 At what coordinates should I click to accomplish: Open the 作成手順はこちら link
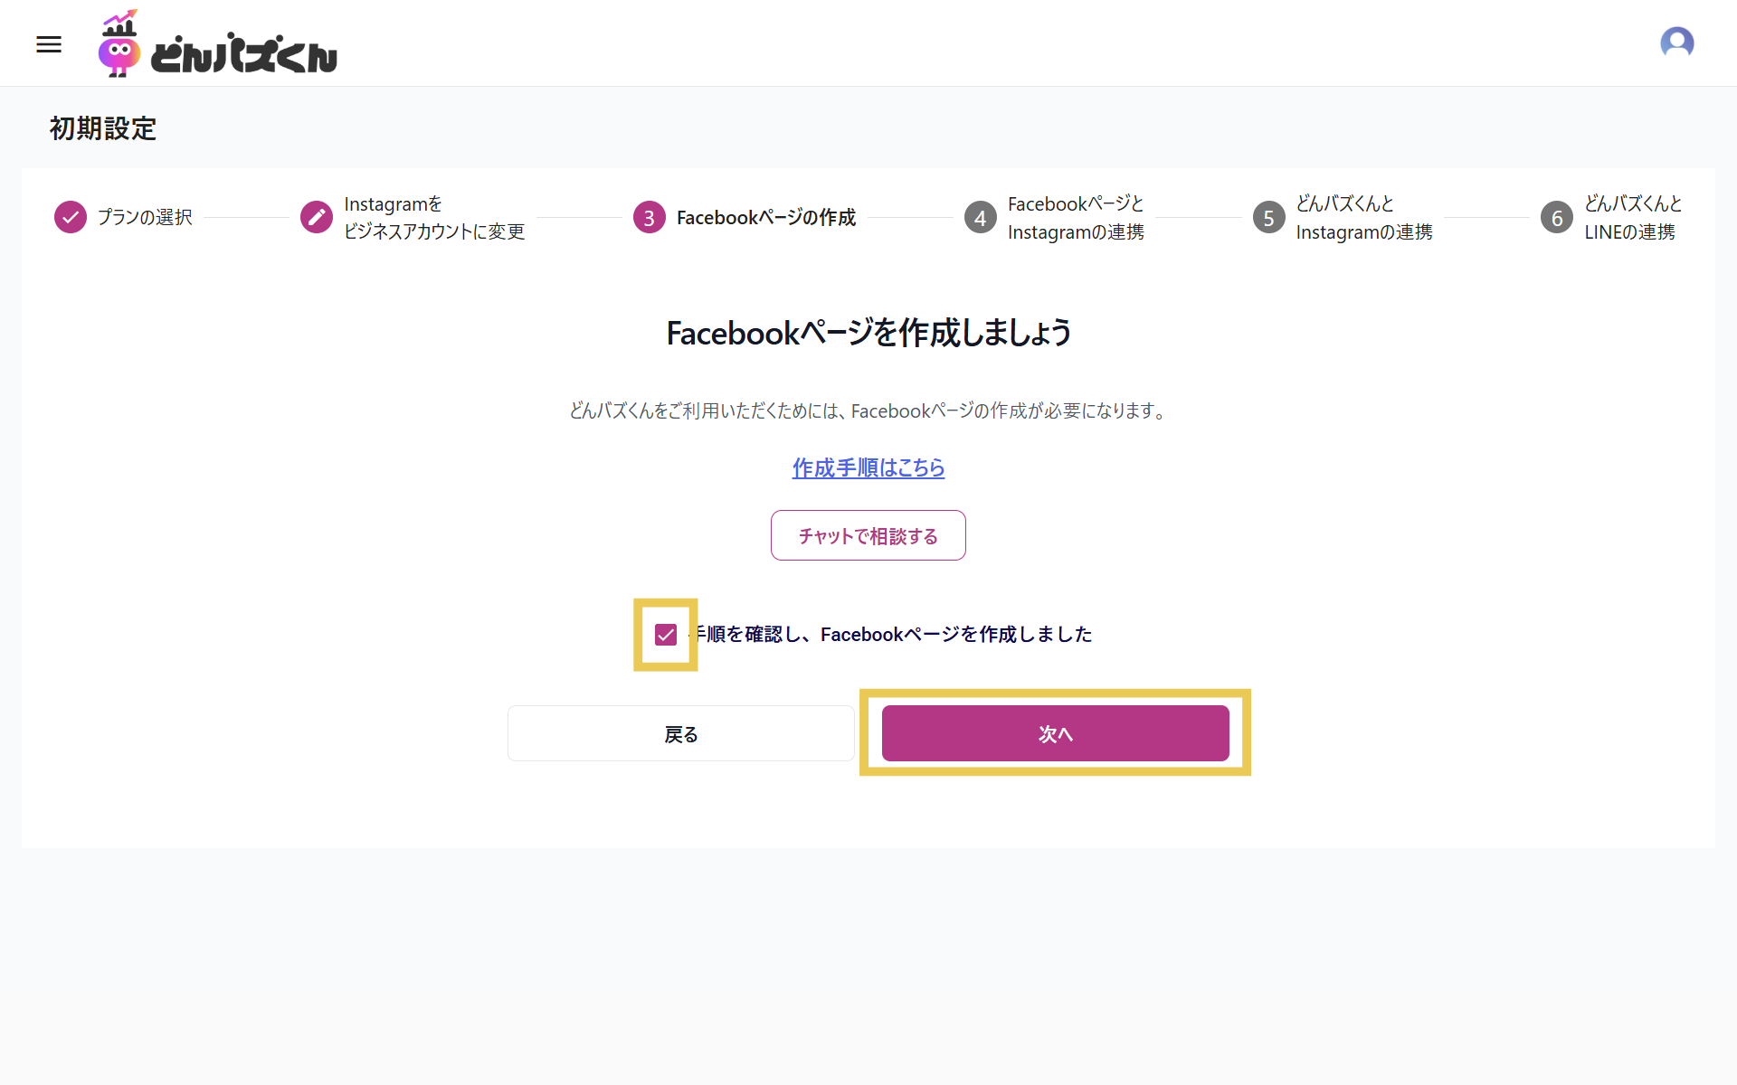868,467
